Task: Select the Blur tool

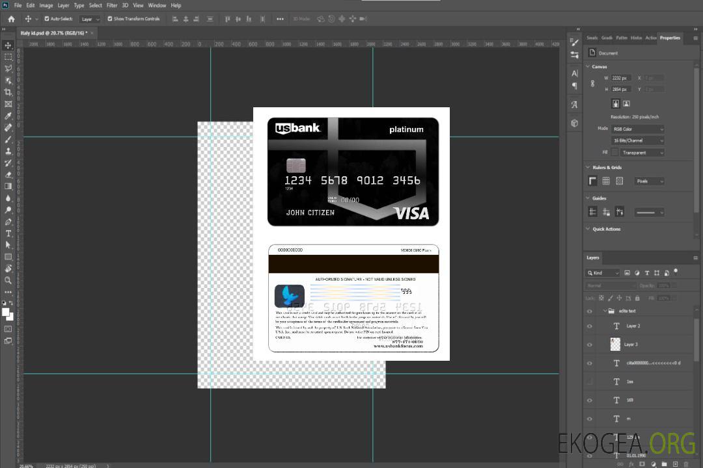Action: pyautogui.click(x=8, y=198)
